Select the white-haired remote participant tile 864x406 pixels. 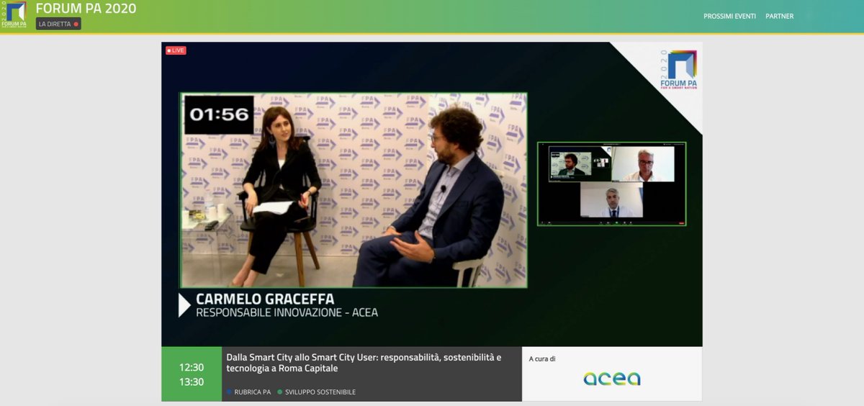[643, 164]
